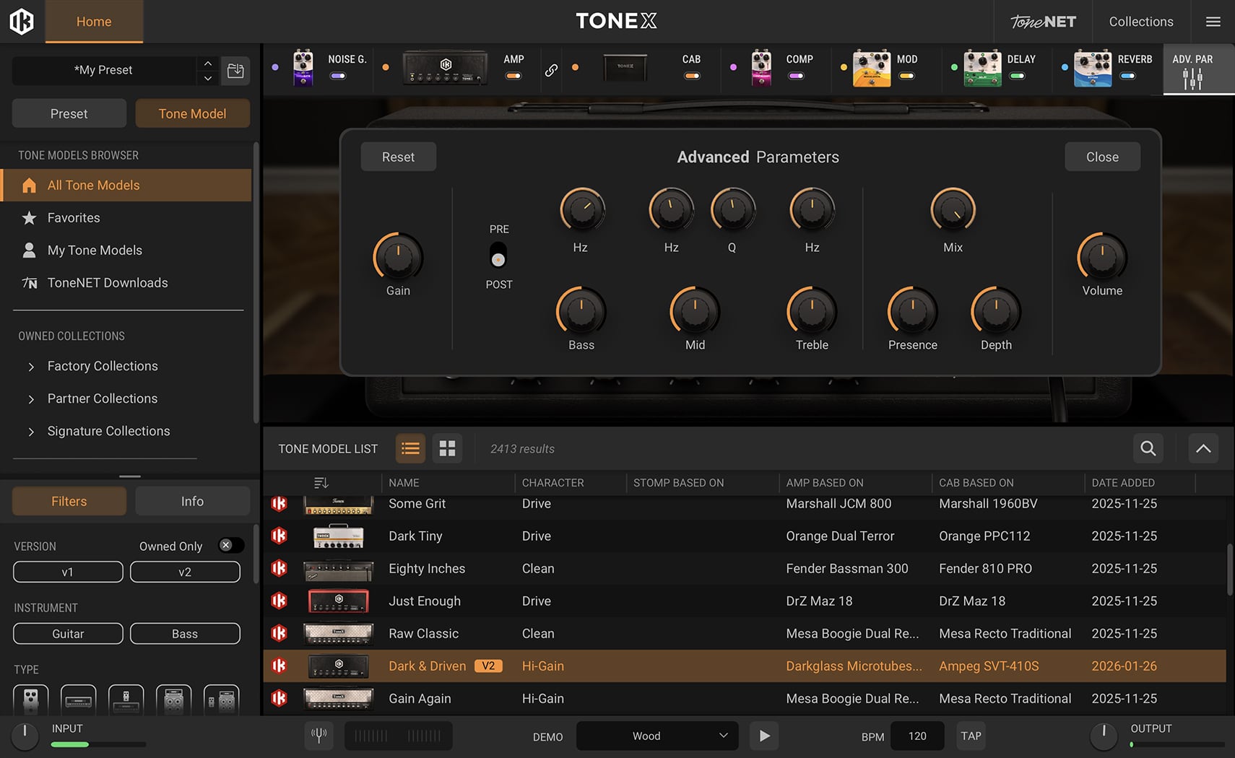
Task: Click the Presence knob
Action: click(x=912, y=310)
